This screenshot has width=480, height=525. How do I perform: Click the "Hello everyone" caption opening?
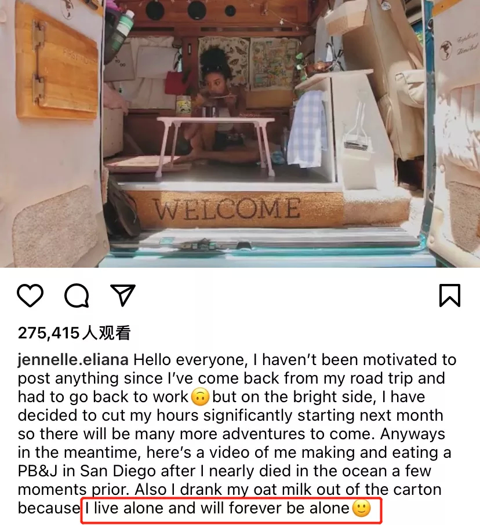point(190,360)
